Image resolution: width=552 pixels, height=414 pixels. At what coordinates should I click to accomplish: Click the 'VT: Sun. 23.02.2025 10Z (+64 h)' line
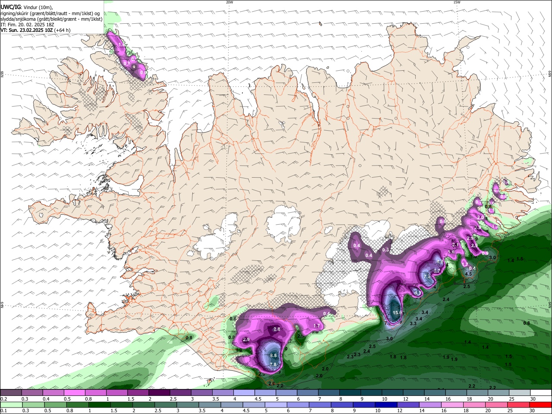coord(35,30)
